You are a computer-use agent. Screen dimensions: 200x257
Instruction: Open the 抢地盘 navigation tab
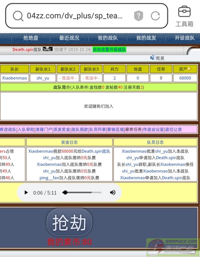(x=31, y=38)
